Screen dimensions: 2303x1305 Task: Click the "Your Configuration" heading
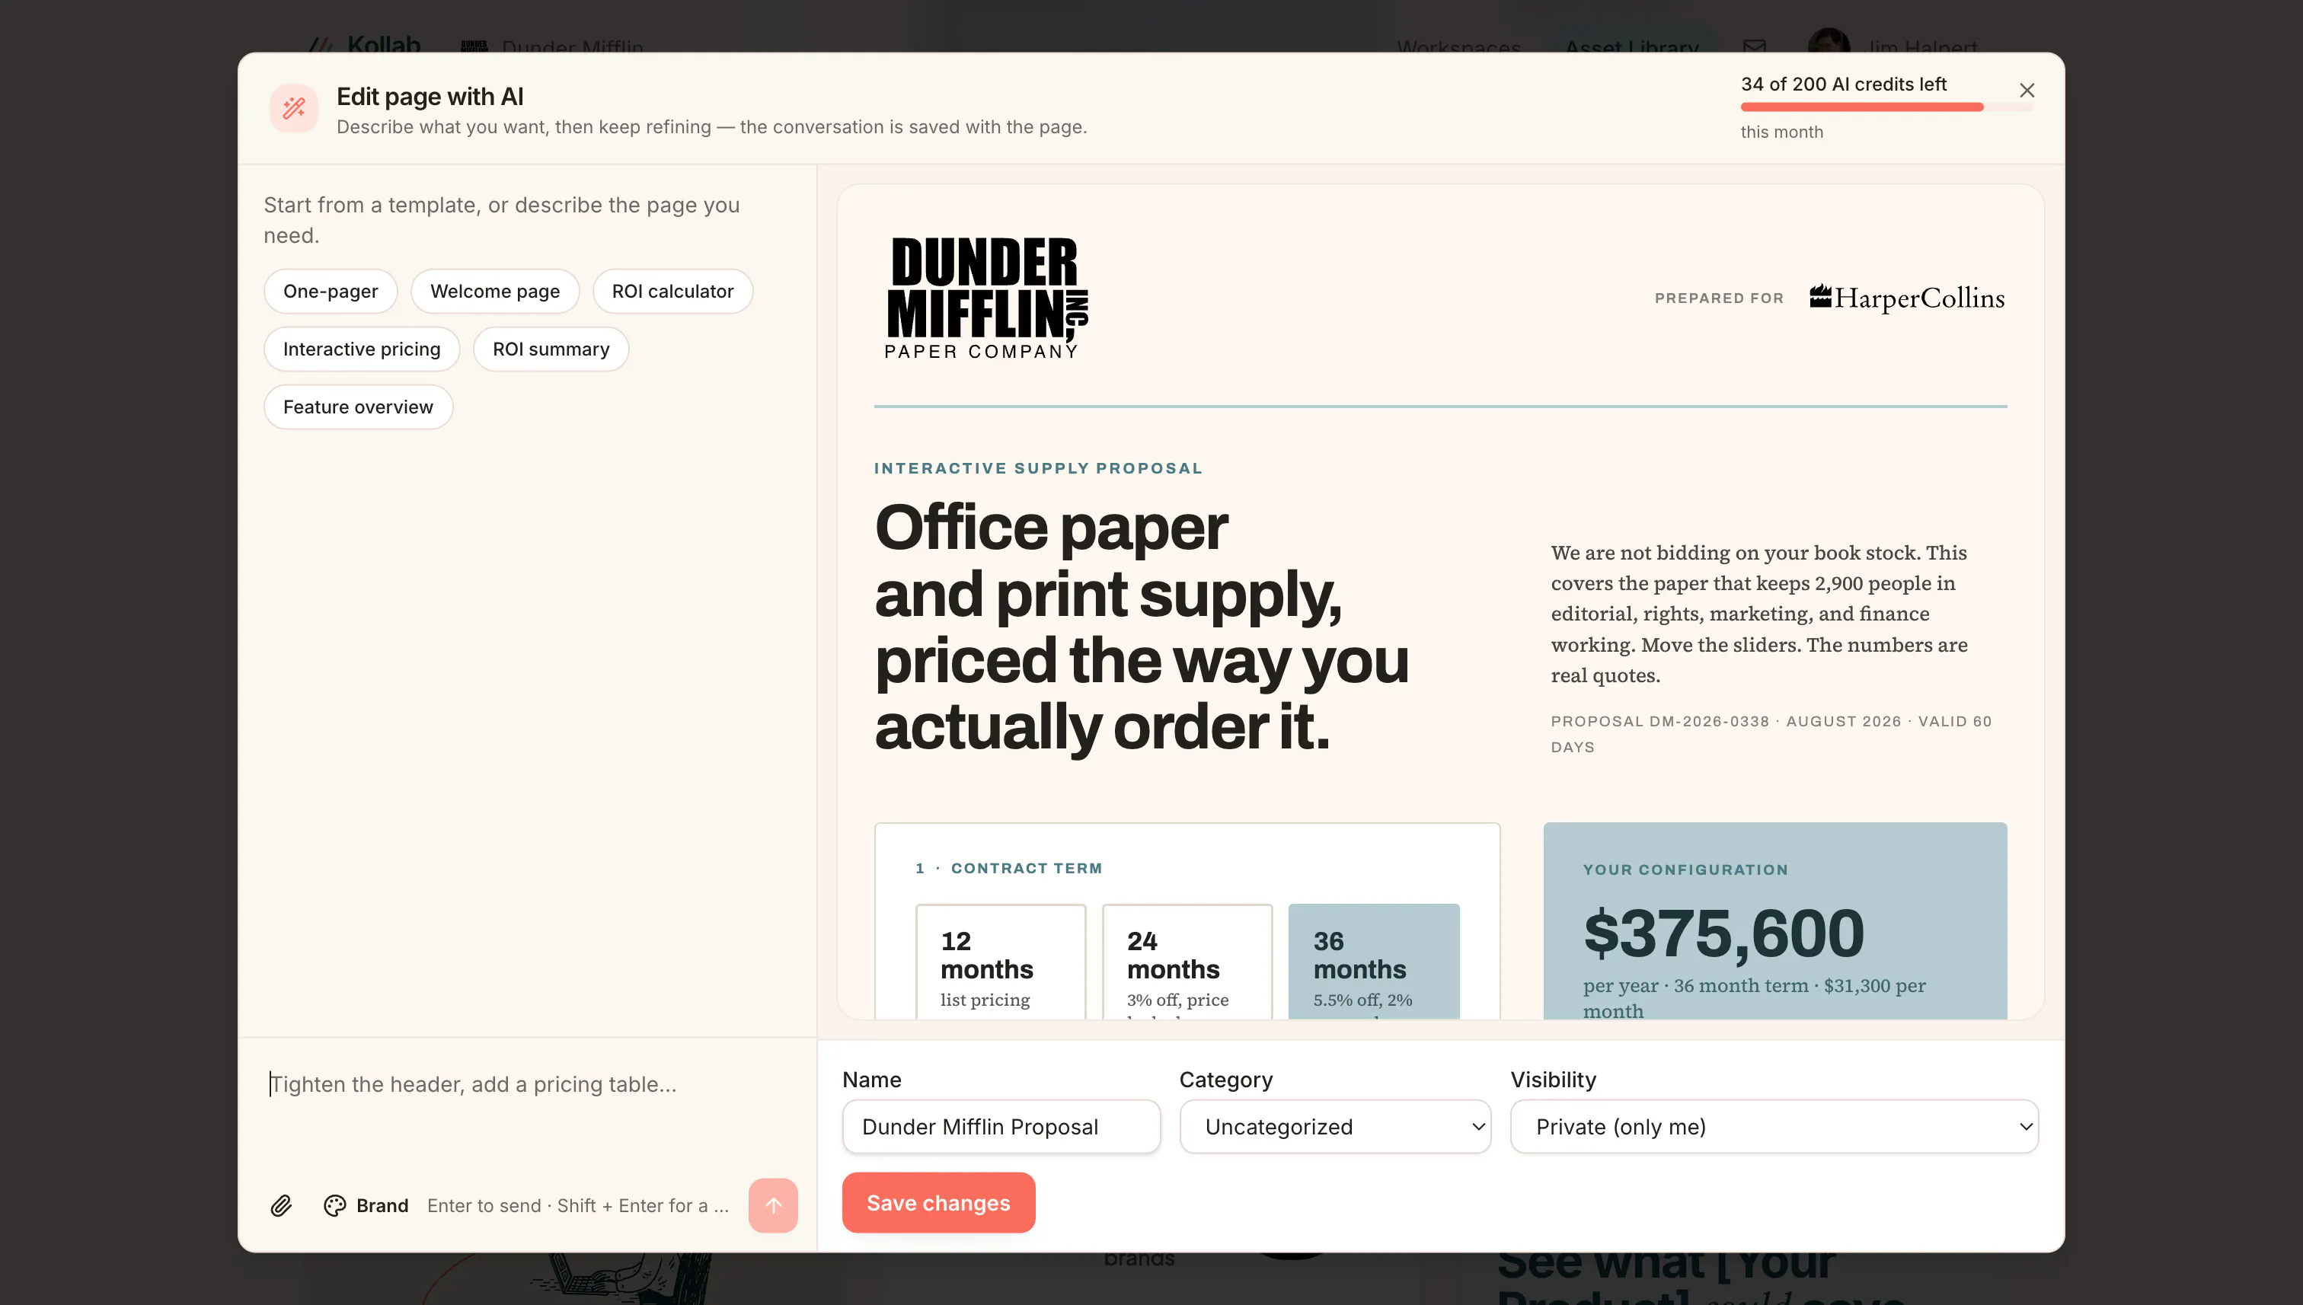[1685, 869]
